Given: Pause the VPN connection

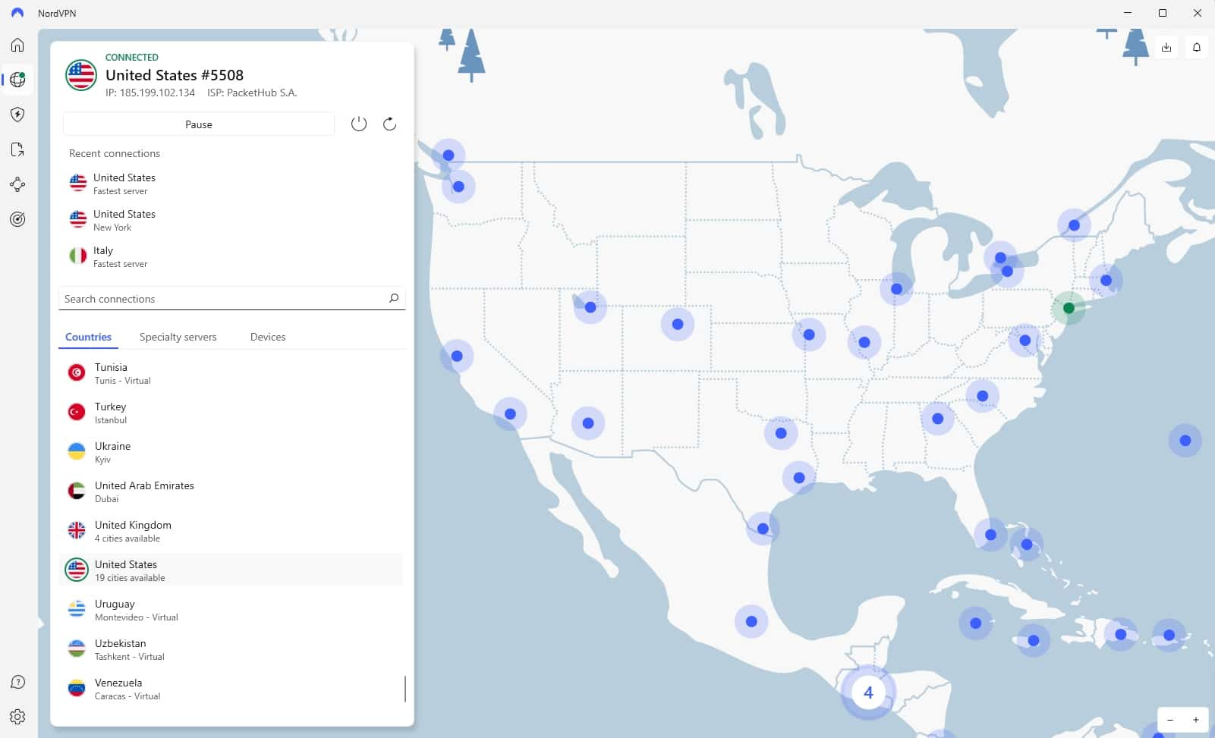Looking at the screenshot, I should [x=199, y=124].
